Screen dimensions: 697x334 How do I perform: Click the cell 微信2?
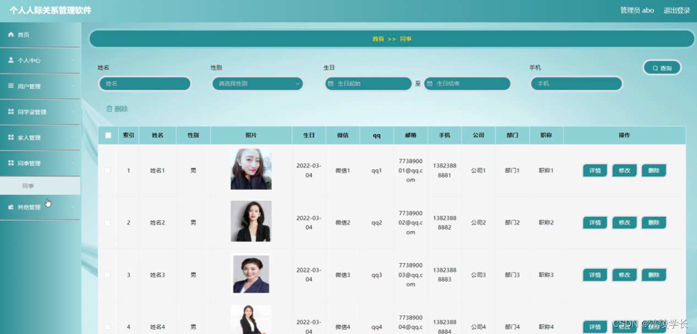pos(343,223)
